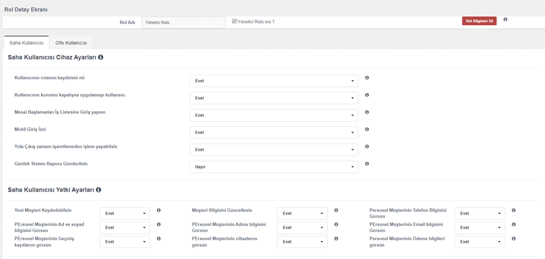Expand the Günlük Sistem Raporu Gönderilsin dropdown

click(273, 167)
